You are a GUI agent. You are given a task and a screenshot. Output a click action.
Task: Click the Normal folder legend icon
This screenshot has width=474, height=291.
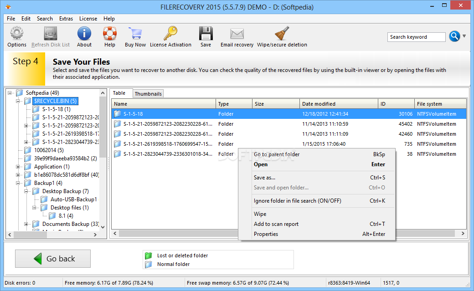point(148,265)
